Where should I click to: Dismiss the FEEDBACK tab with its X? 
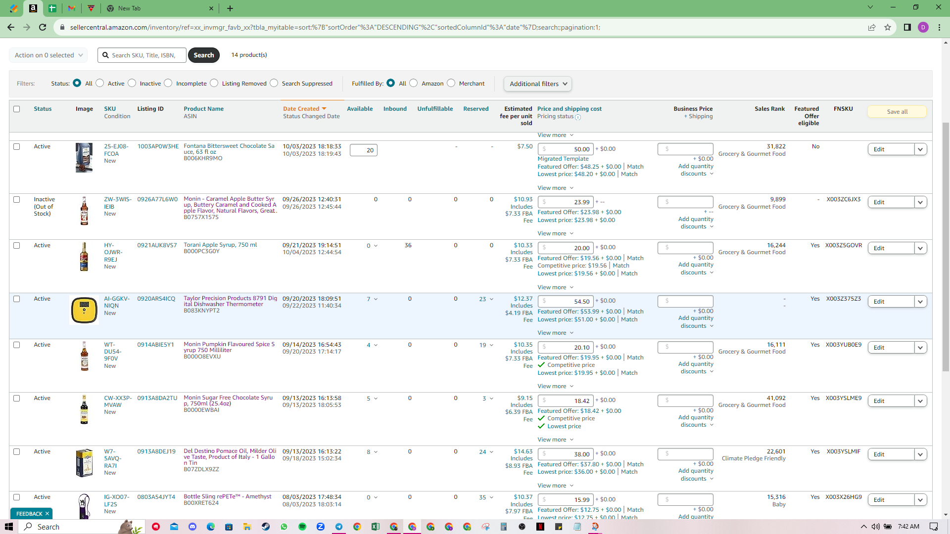tap(47, 514)
